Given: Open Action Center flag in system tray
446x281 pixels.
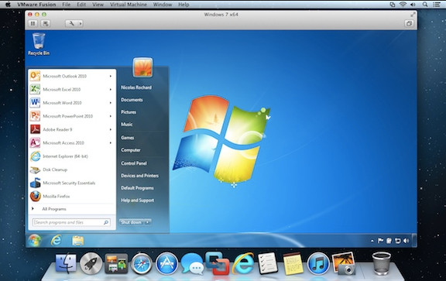Looking at the screenshot, I should click(380, 241).
